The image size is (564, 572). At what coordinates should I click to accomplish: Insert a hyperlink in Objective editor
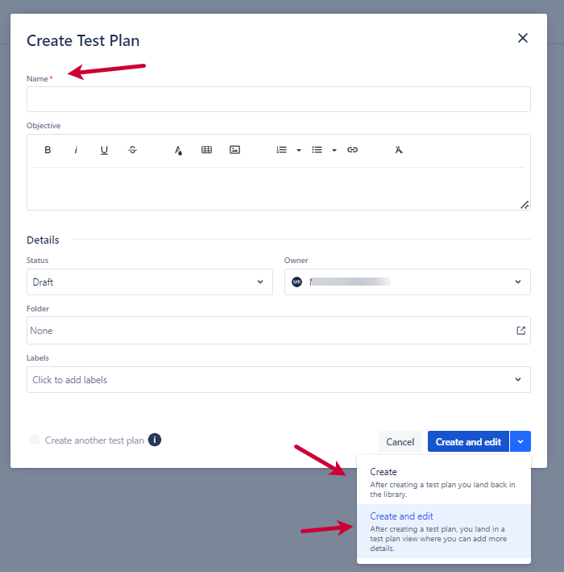pos(352,150)
